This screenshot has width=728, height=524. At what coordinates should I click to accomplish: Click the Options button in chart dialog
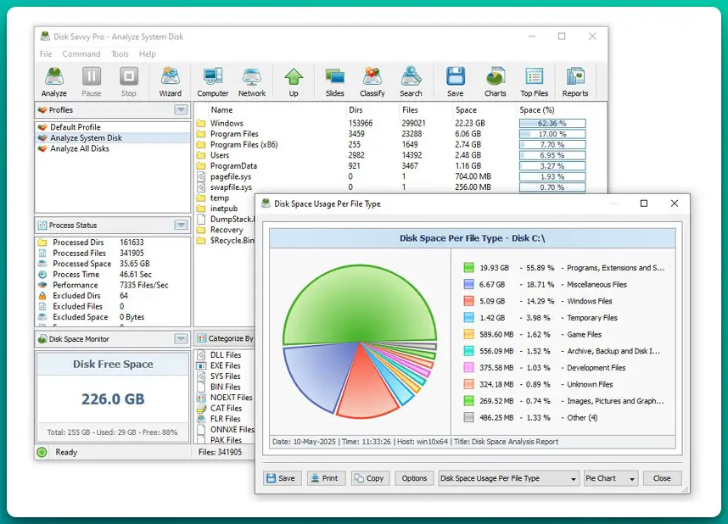coord(414,478)
